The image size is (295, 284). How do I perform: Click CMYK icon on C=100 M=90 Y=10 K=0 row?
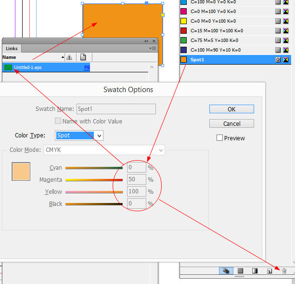pos(285,50)
